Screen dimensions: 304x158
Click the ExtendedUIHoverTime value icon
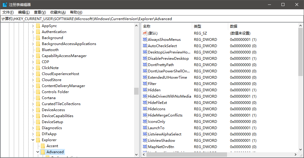pos(145,77)
